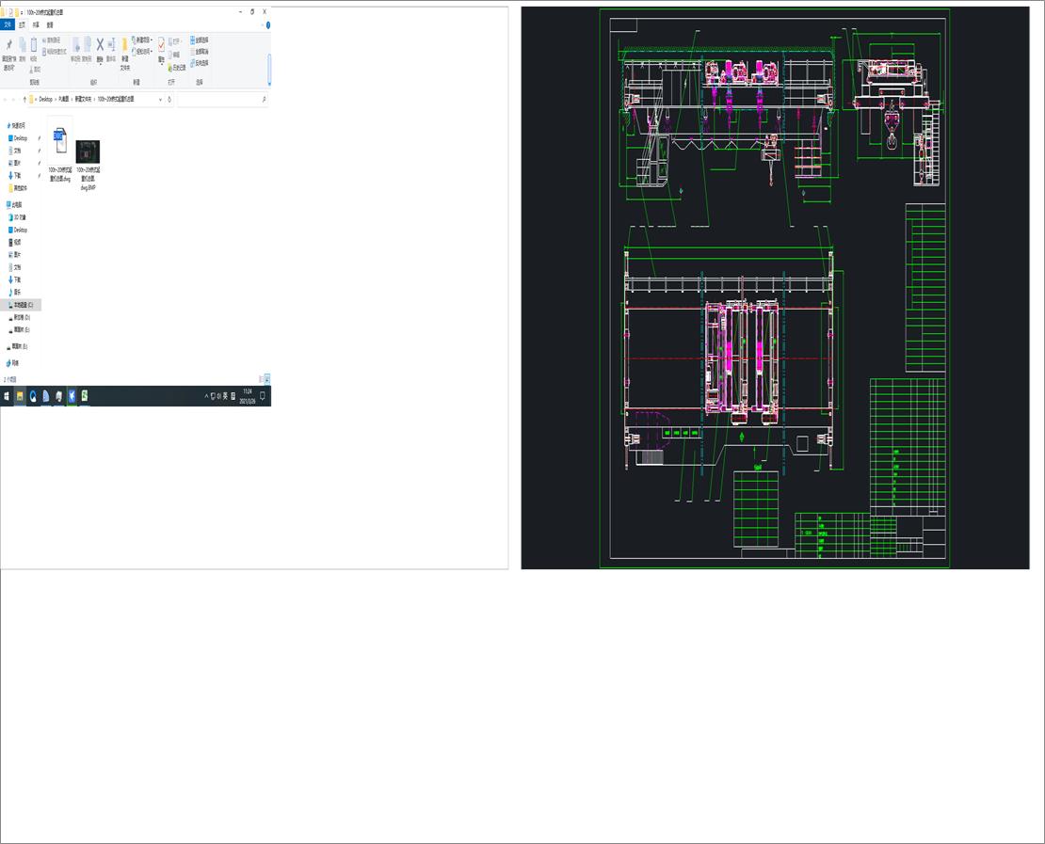
Task: Open the File tab in Explorer
Action: pyautogui.click(x=8, y=24)
